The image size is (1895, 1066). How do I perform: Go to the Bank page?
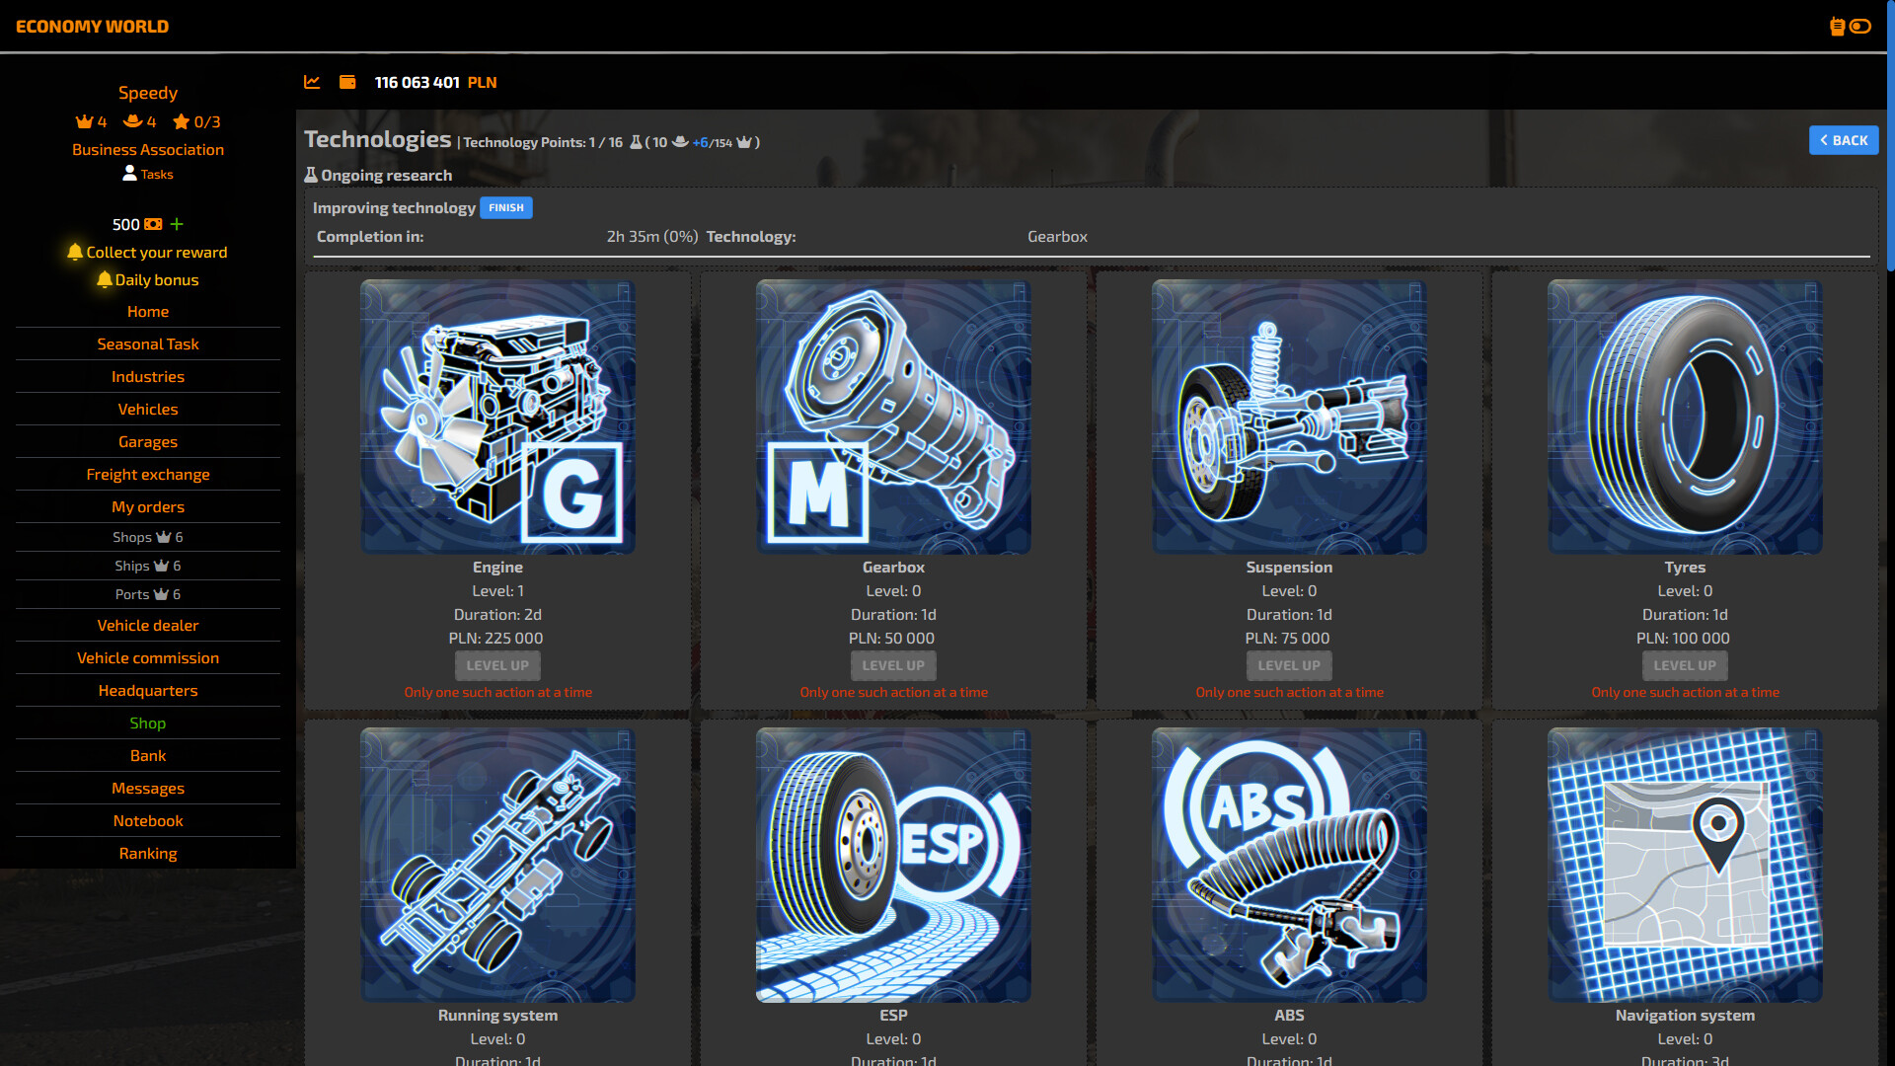click(148, 755)
